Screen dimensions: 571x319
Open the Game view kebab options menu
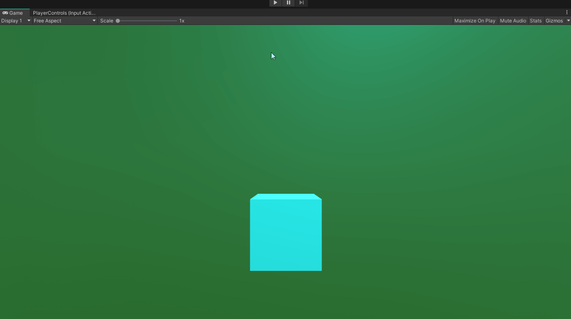click(x=567, y=13)
